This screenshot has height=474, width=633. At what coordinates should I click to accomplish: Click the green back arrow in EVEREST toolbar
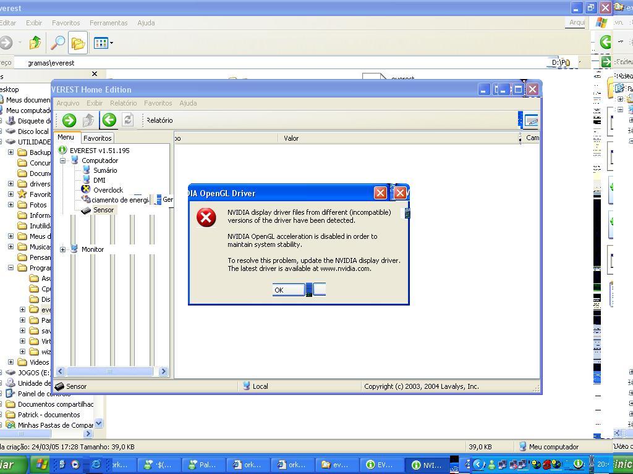click(x=109, y=120)
